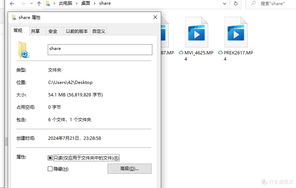
Task: Toggle 只读 read-only checkbox
Action: (50, 158)
